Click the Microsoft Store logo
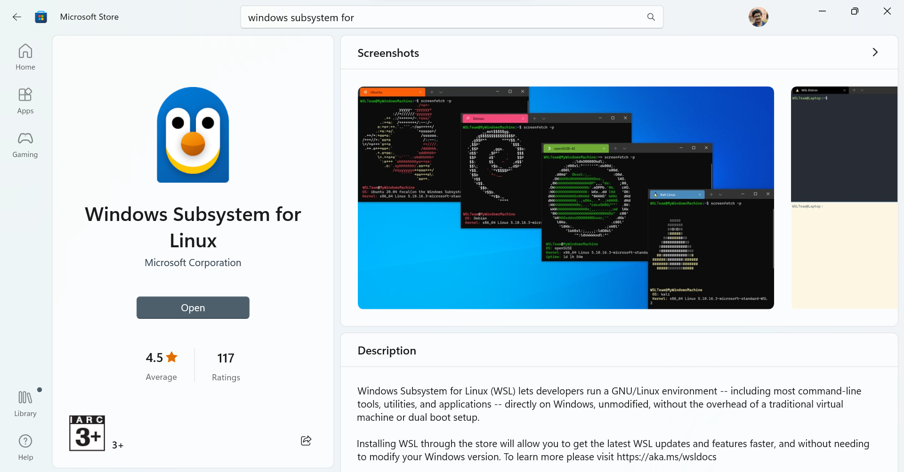Screen dimensions: 904x472 (x=41, y=16)
